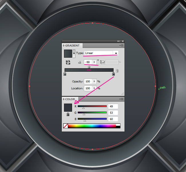Select the None swatch with red slash

click(65, 126)
